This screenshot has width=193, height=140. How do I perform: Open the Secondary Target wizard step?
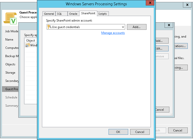(12, 81)
